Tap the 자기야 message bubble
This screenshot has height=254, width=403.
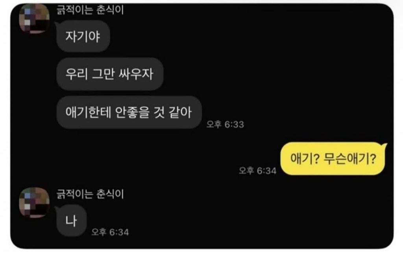point(83,36)
